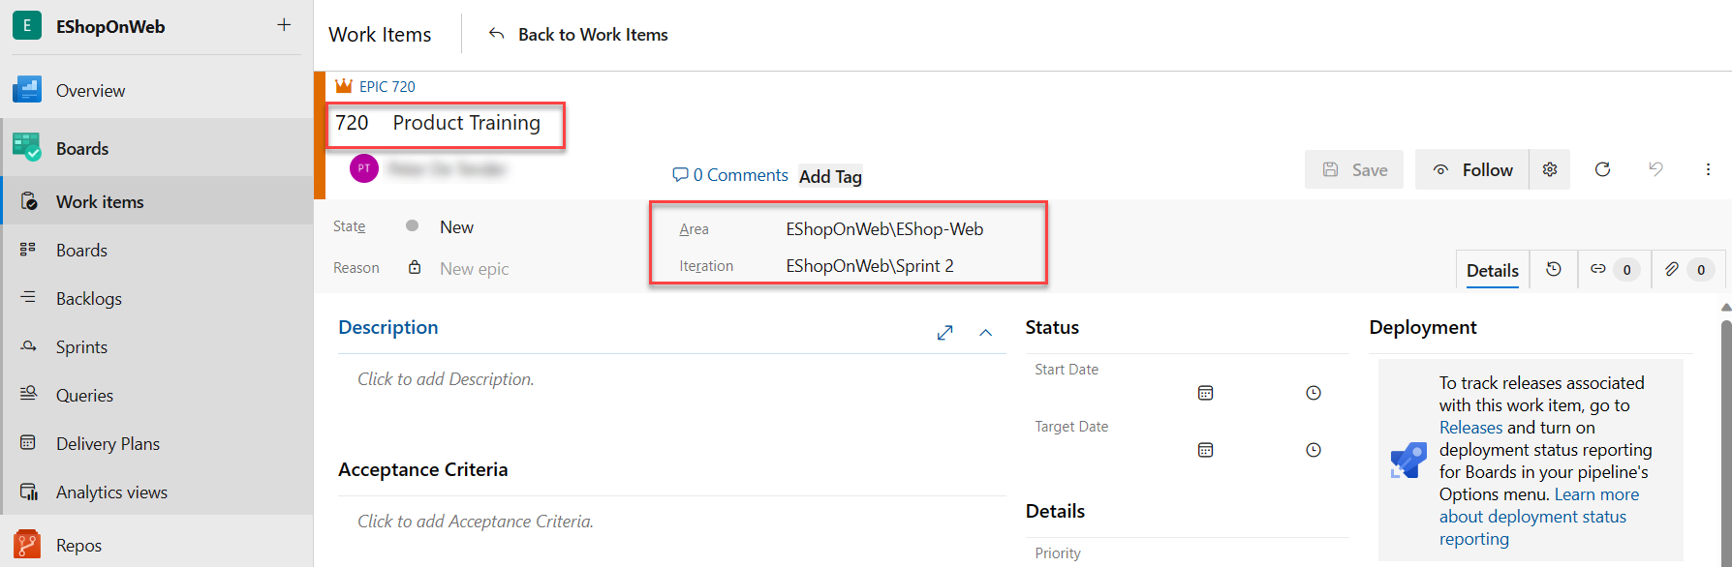
Task: Collapse the Description section
Action: pos(985,333)
